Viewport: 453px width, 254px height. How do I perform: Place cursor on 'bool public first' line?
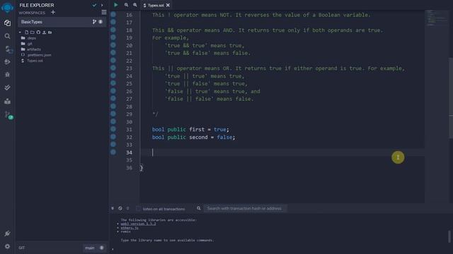[x=190, y=130]
